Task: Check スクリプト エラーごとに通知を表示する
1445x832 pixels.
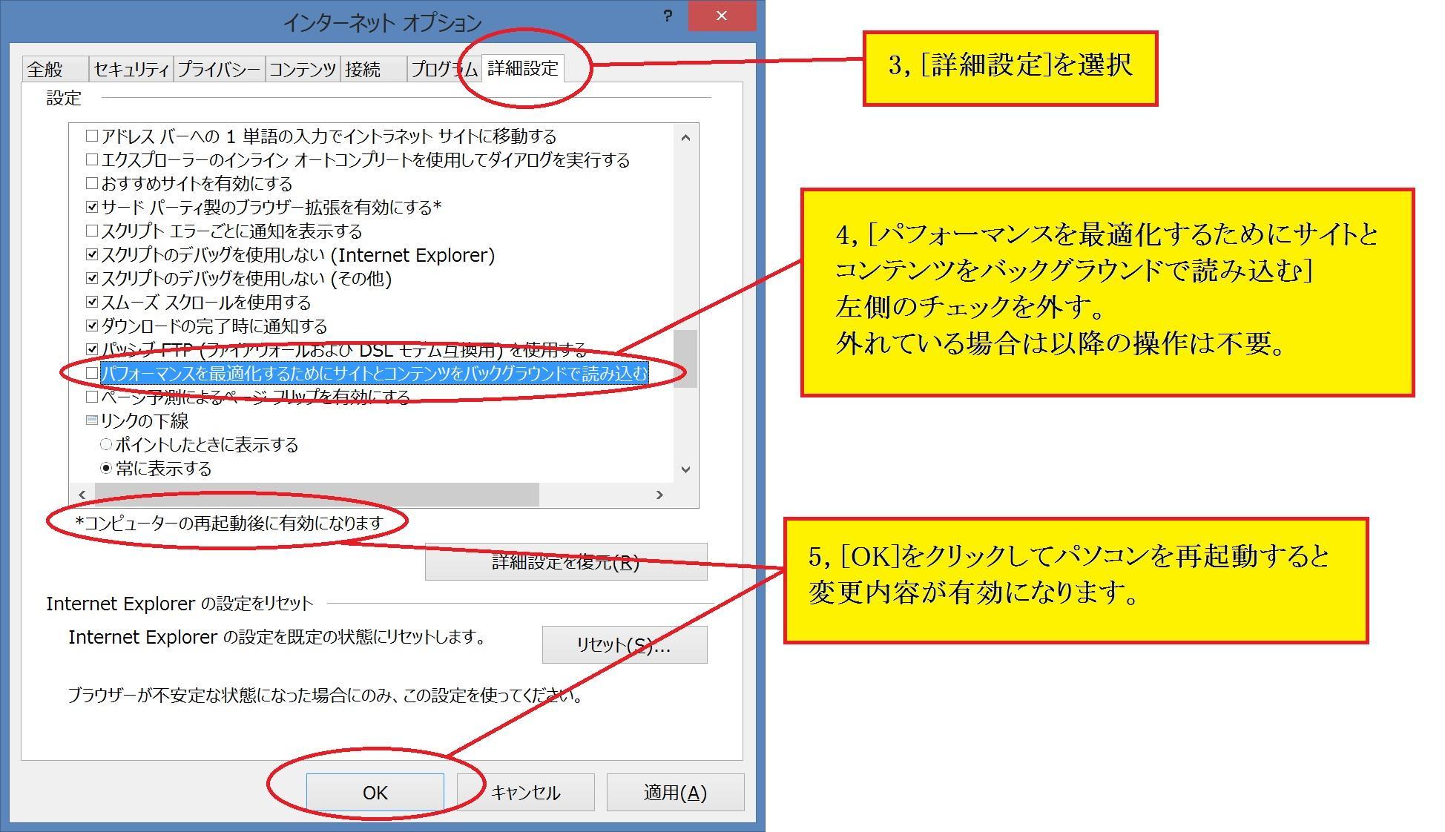Action: pyautogui.click(x=92, y=231)
